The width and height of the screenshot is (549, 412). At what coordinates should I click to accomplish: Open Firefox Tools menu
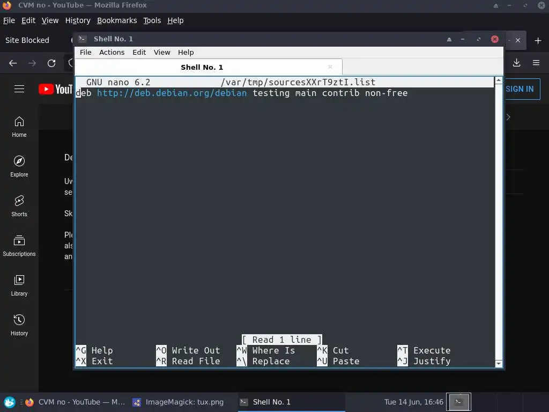152,21
